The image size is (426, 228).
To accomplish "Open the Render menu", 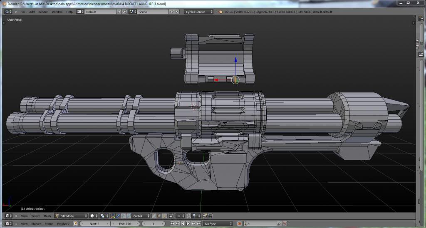I will pyautogui.click(x=43, y=12).
